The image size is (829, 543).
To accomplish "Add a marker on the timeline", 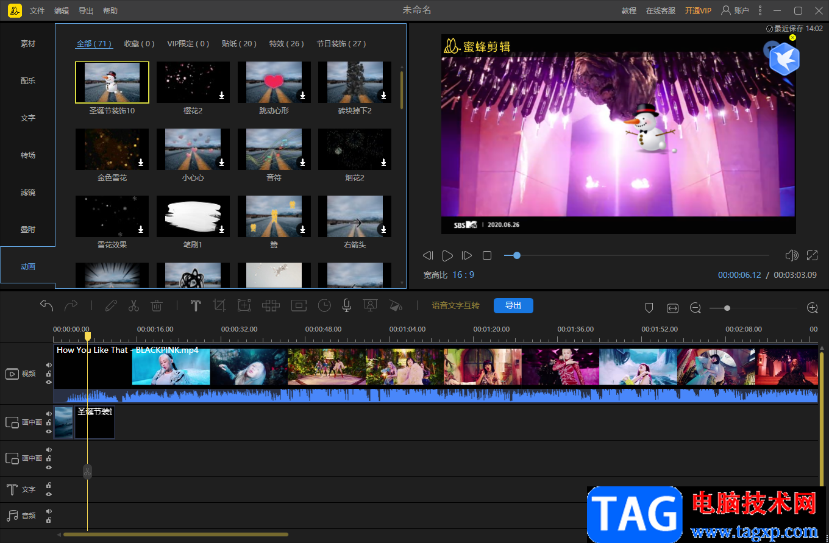I will click(x=649, y=308).
